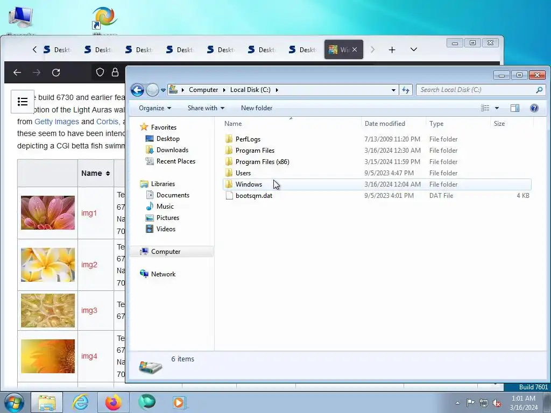Refresh the Local Disk (C:) folder view
Image resolution: width=551 pixels, height=413 pixels.
click(406, 90)
